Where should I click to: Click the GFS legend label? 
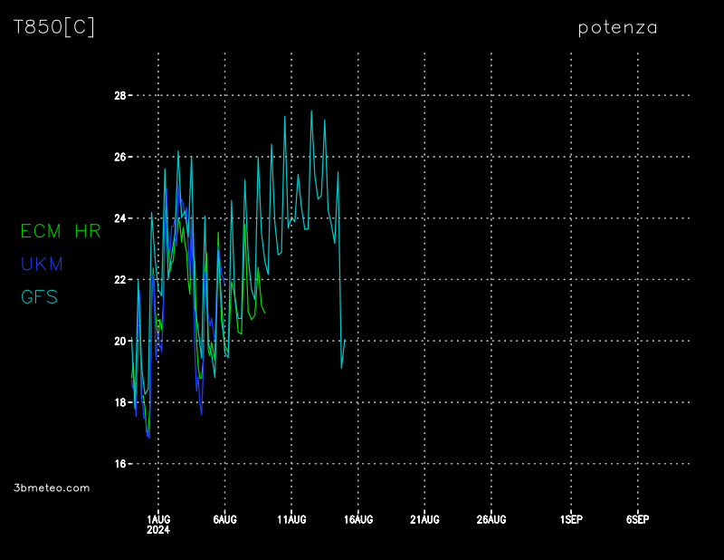(39, 297)
